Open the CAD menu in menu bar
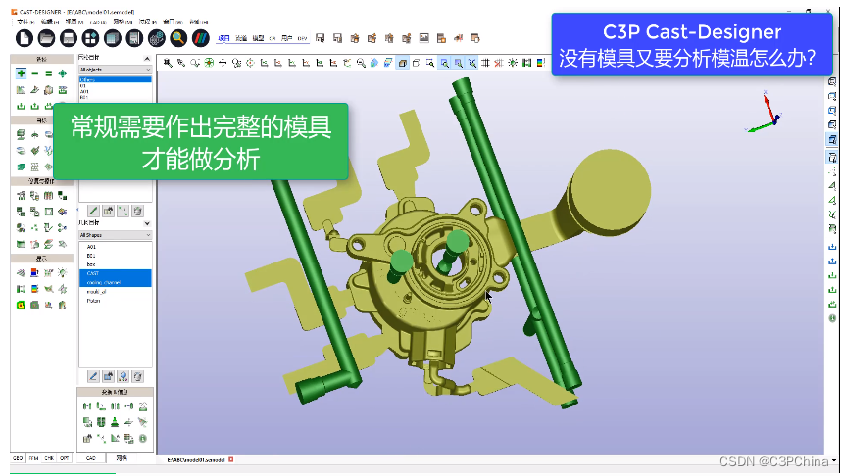Image resolution: width=843 pixels, height=476 pixels. [x=98, y=22]
